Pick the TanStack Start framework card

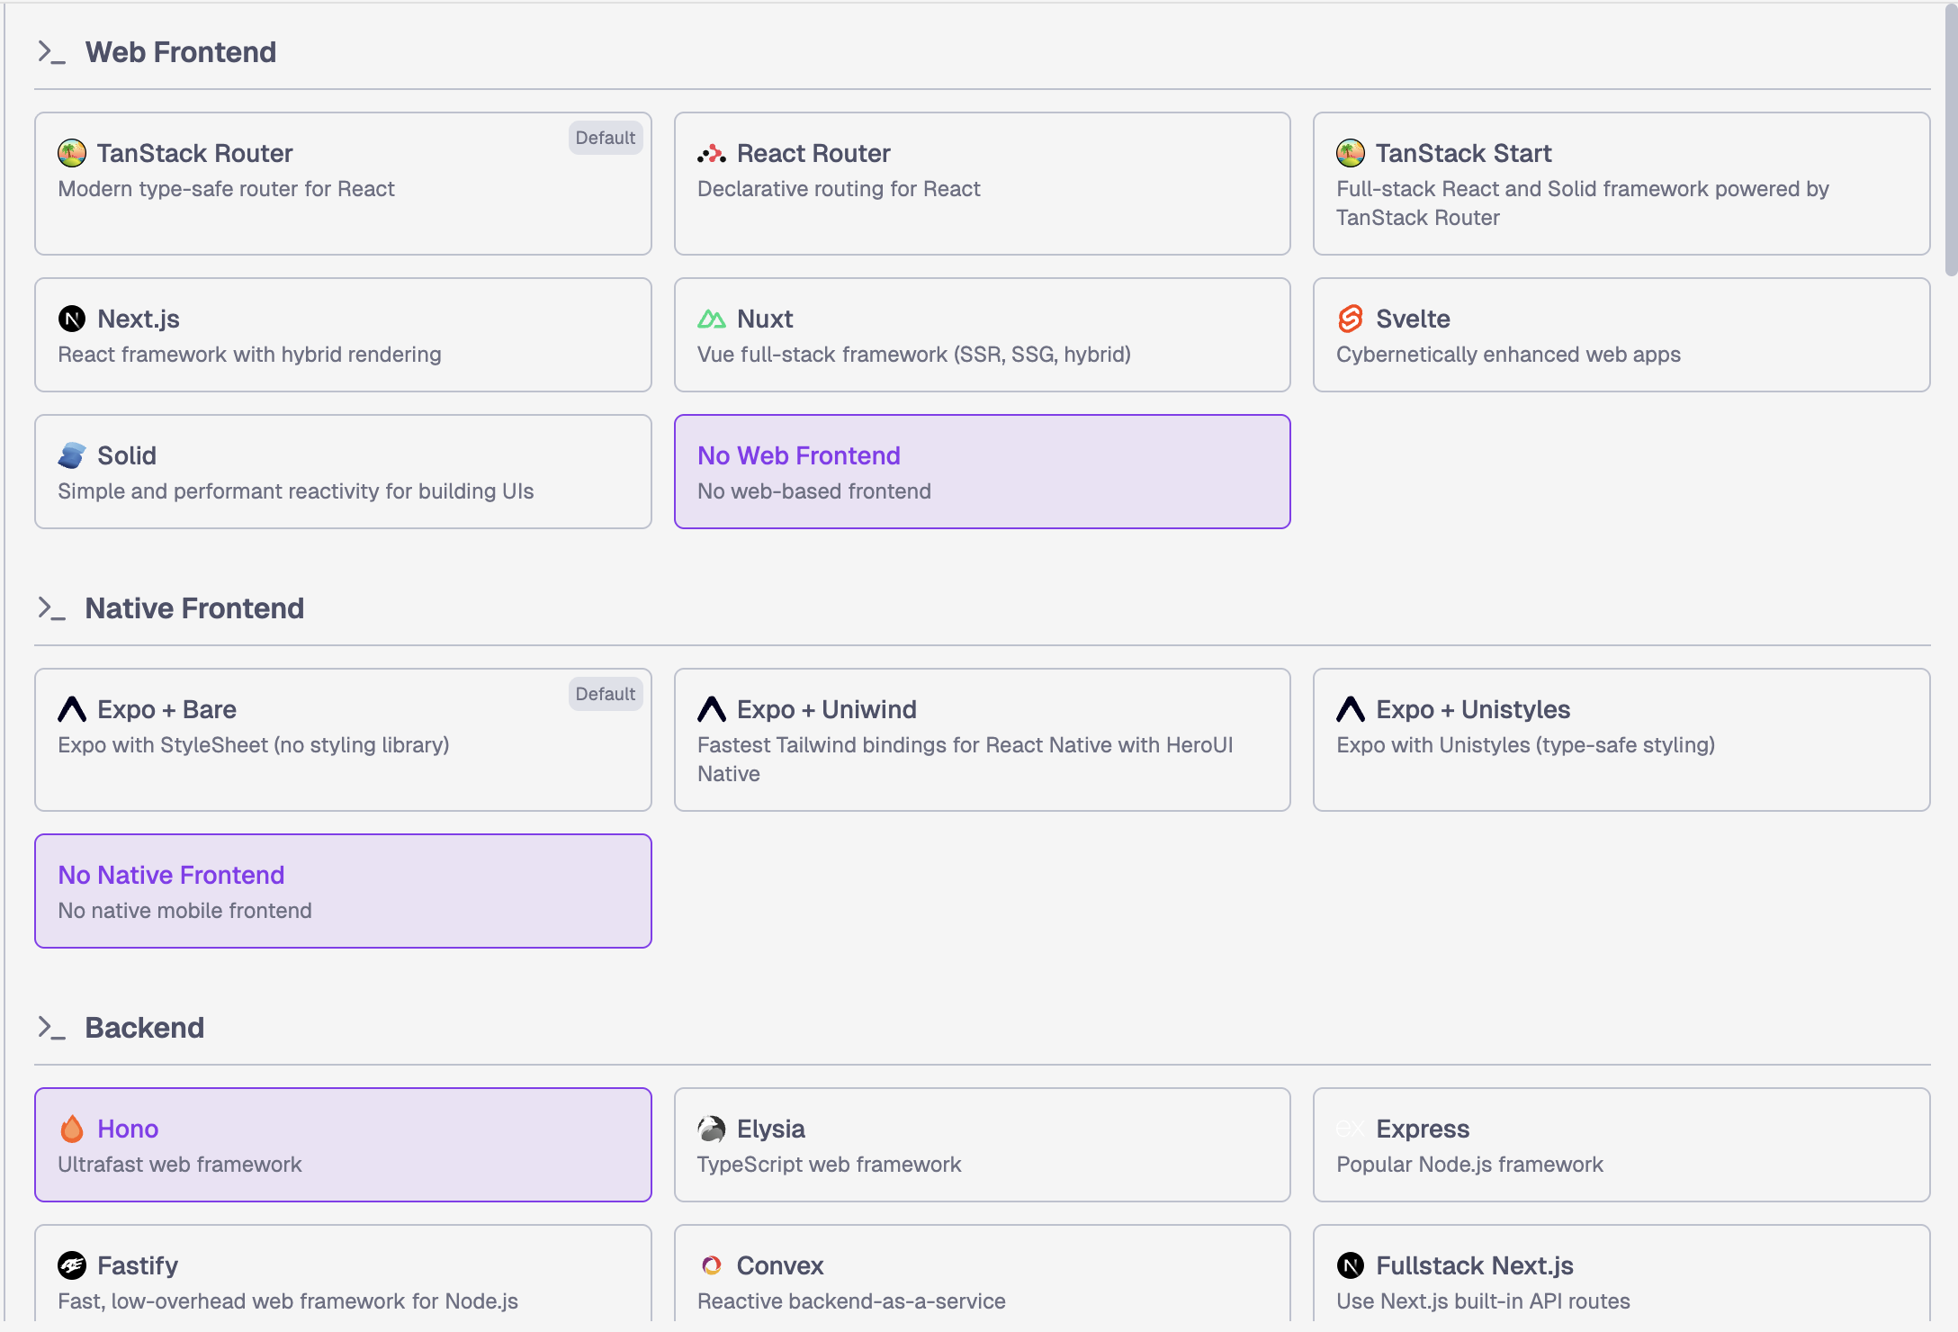(1621, 184)
